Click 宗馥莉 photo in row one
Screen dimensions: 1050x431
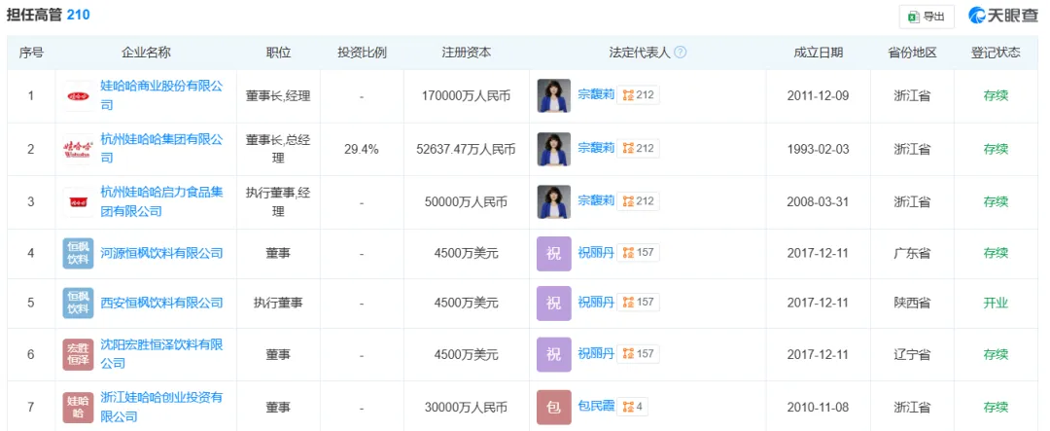tap(554, 95)
